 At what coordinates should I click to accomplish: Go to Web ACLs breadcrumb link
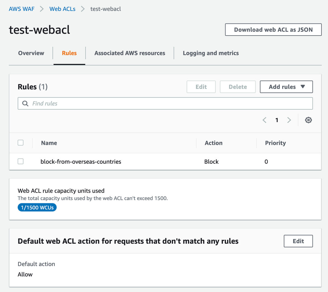(62, 9)
